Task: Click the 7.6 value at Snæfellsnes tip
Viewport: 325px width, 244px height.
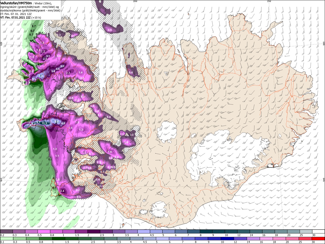Action: pyautogui.click(x=29, y=126)
